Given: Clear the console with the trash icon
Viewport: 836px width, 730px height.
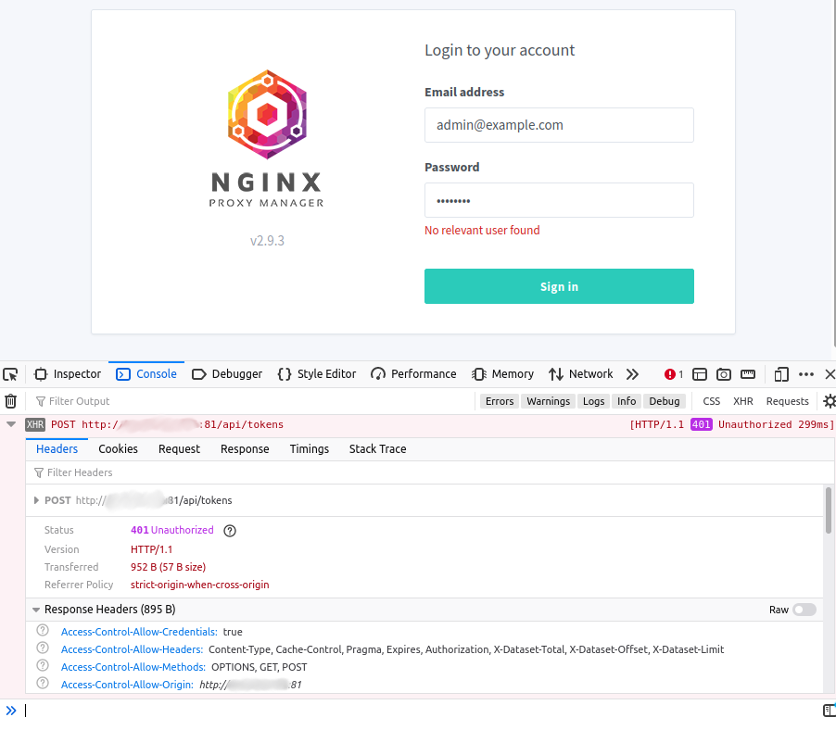Looking at the screenshot, I should pos(10,401).
